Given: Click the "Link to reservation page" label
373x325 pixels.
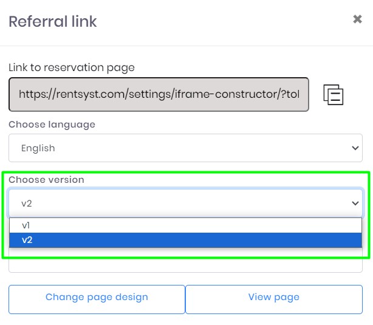Looking at the screenshot, I should tap(72, 67).
